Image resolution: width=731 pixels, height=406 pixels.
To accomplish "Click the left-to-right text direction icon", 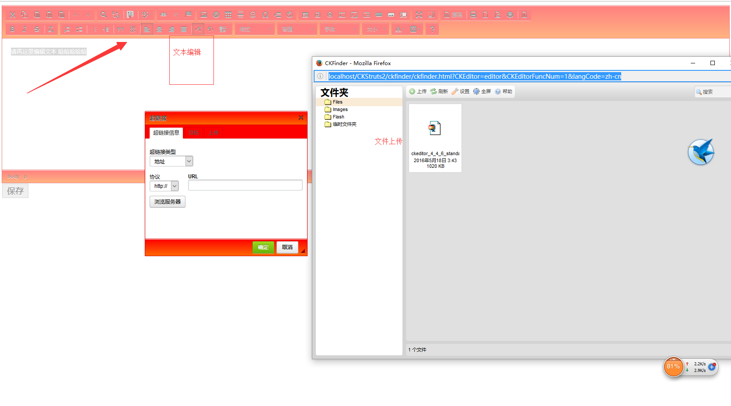I will 198,29.
